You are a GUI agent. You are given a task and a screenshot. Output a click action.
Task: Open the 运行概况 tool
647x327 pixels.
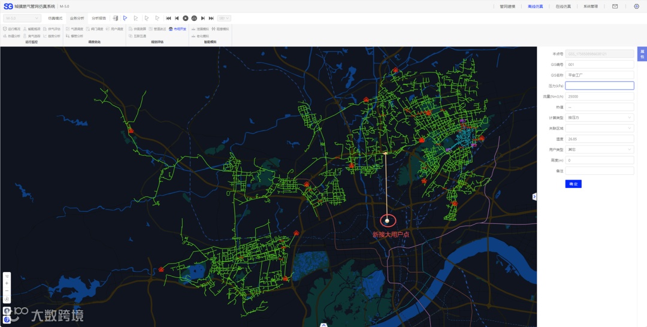[x=11, y=29]
